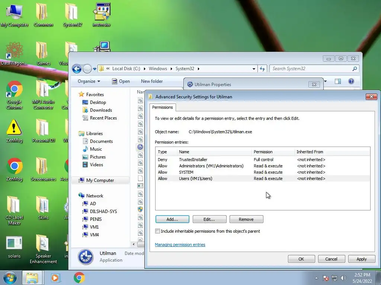Click the Edit... button
The height and width of the screenshot is (285, 381).
click(209, 219)
